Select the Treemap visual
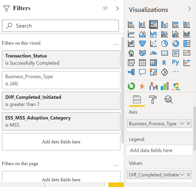Screen dimensions: 196x187 pyautogui.click(x=187, y=44)
